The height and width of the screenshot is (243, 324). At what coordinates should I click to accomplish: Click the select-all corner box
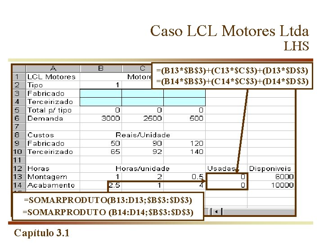[x=19, y=68]
